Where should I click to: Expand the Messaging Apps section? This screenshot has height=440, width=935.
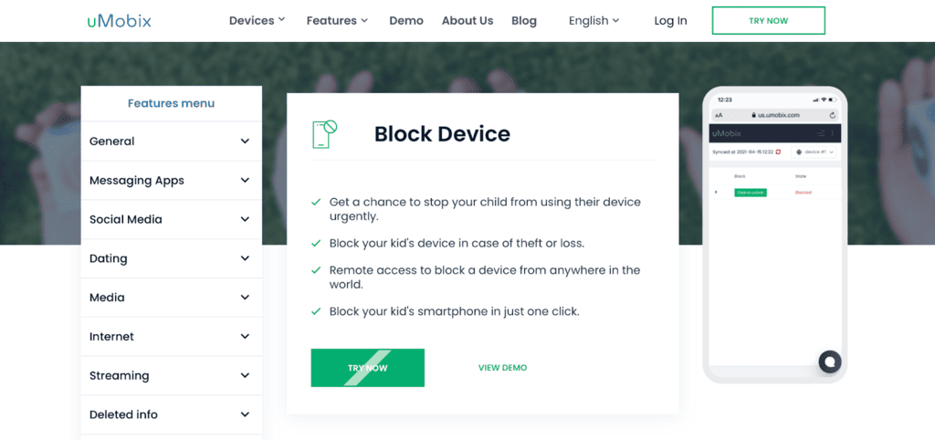click(171, 181)
